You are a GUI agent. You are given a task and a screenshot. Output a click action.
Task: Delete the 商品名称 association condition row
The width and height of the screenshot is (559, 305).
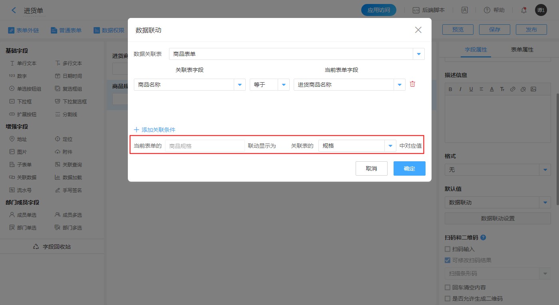[x=413, y=84]
